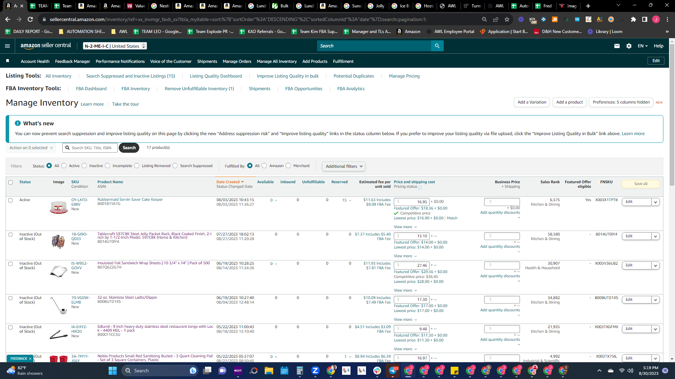Expand View more under Rubbermaid pricing
This screenshot has width=675, height=379.
click(405, 227)
